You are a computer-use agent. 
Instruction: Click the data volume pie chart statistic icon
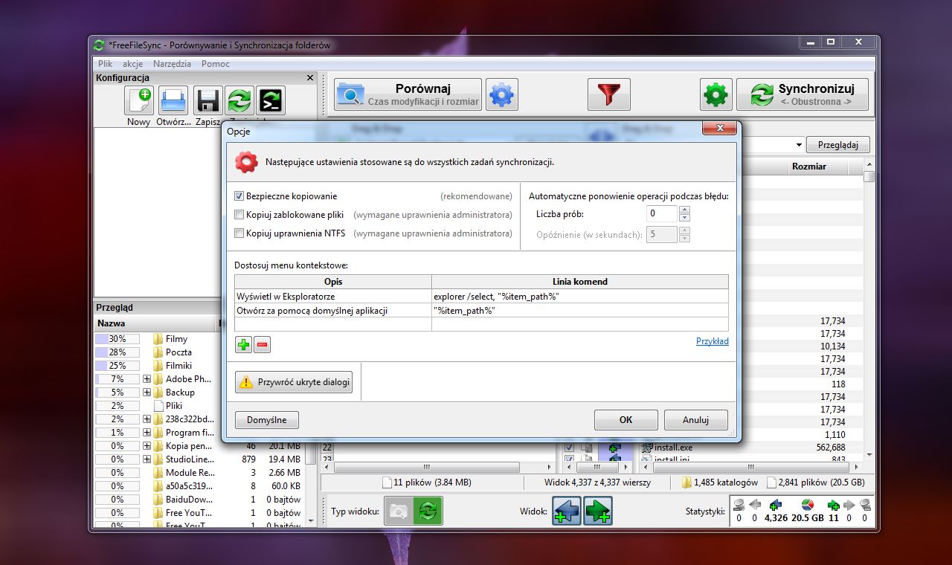[x=808, y=505]
